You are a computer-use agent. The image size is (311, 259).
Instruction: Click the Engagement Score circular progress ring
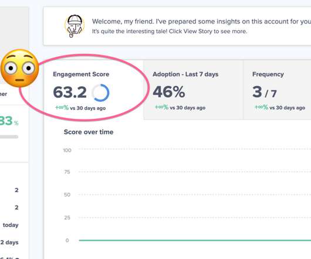pyautogui.click(x=100, y=93)
